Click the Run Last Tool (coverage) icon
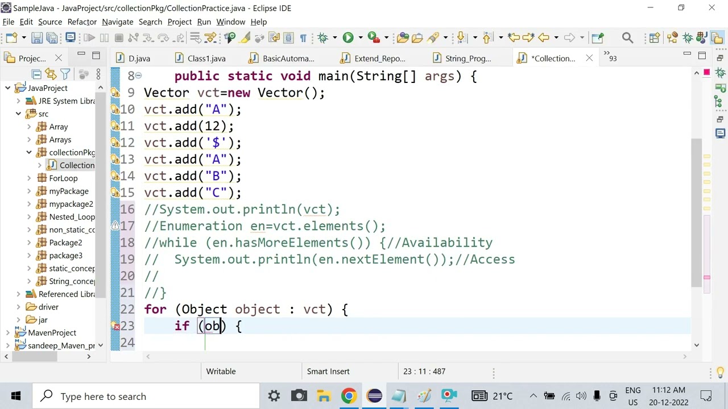The width and height of the screenshot is (728, 409). tap(373, 38)
